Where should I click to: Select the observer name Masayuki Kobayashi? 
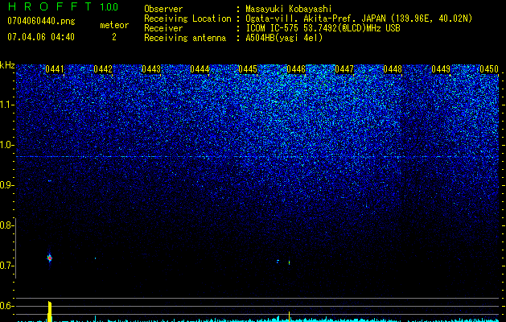click(x=289, y=9)
